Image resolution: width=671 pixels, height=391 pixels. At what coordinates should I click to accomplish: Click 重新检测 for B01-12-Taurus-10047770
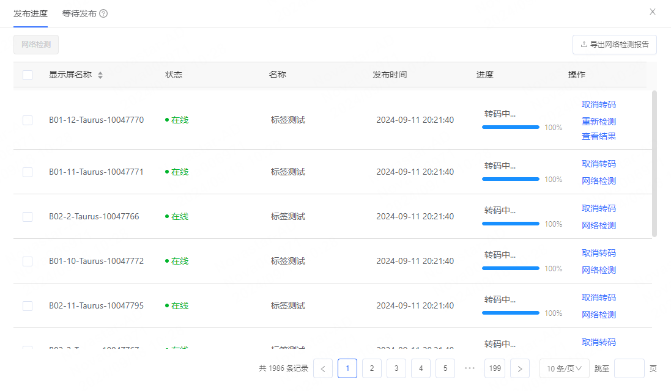pos(598,122)
